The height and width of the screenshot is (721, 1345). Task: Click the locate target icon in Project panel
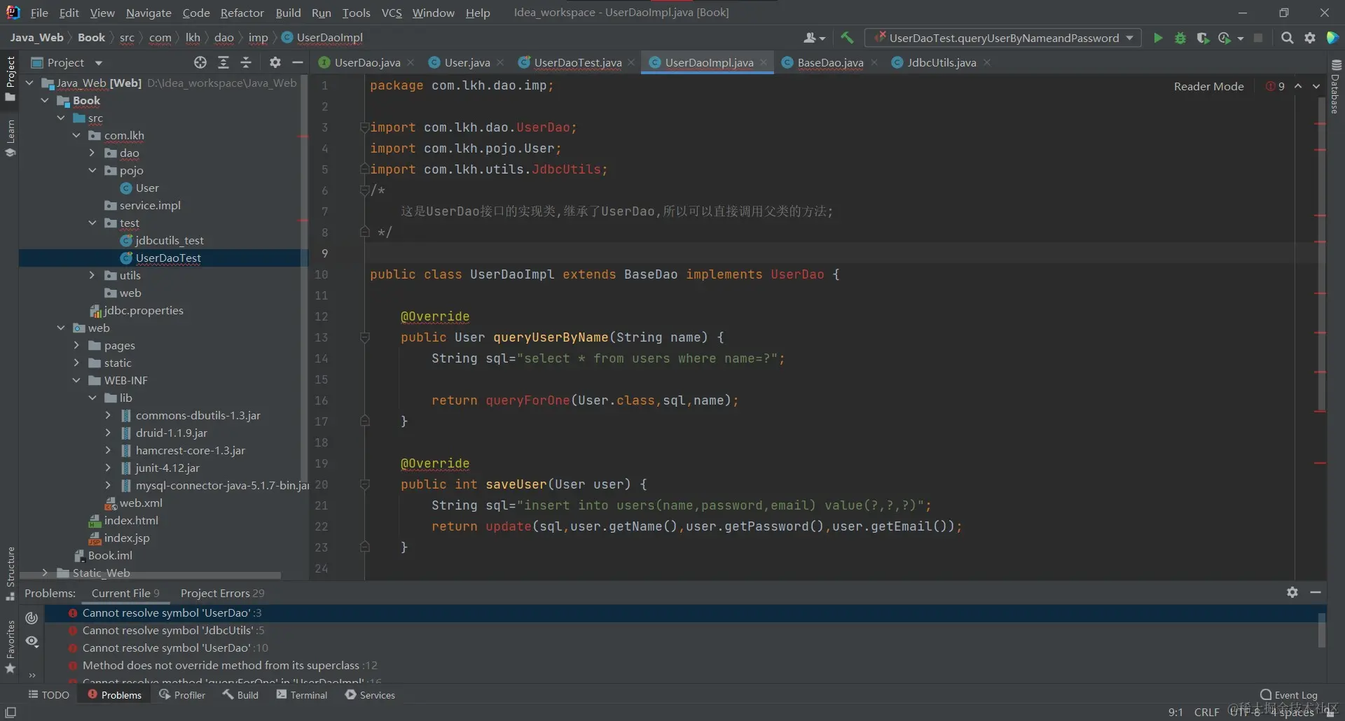200,62
